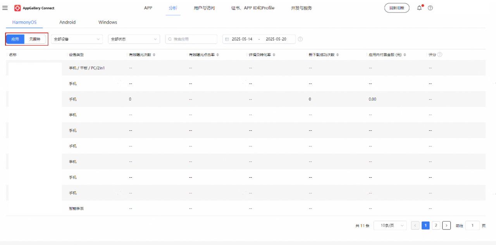Image resolution: width=496 pixels, height=245 pixels.
Task: Switch to the Android tab
Action: tap(67, 22)
